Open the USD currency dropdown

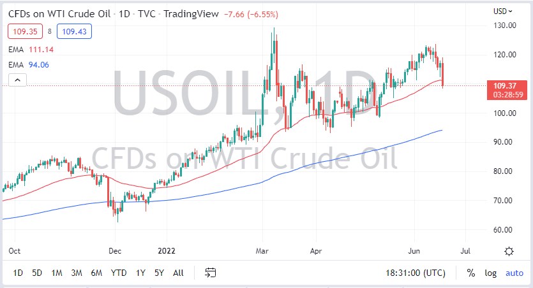[x=504, y=11]
